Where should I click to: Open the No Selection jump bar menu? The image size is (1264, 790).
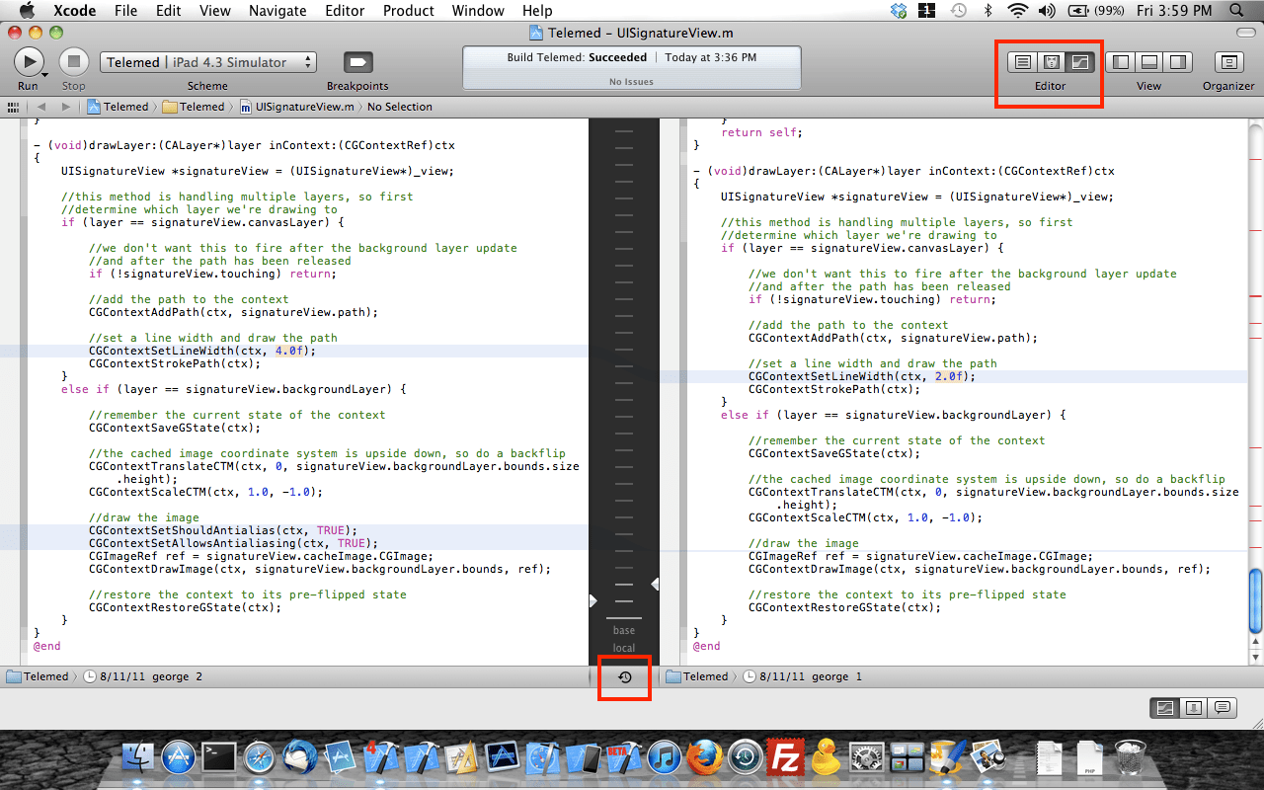point(400,106)
